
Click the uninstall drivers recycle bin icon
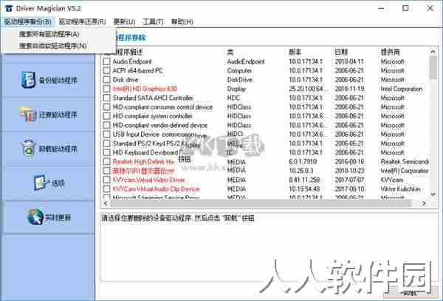point(29,148)
